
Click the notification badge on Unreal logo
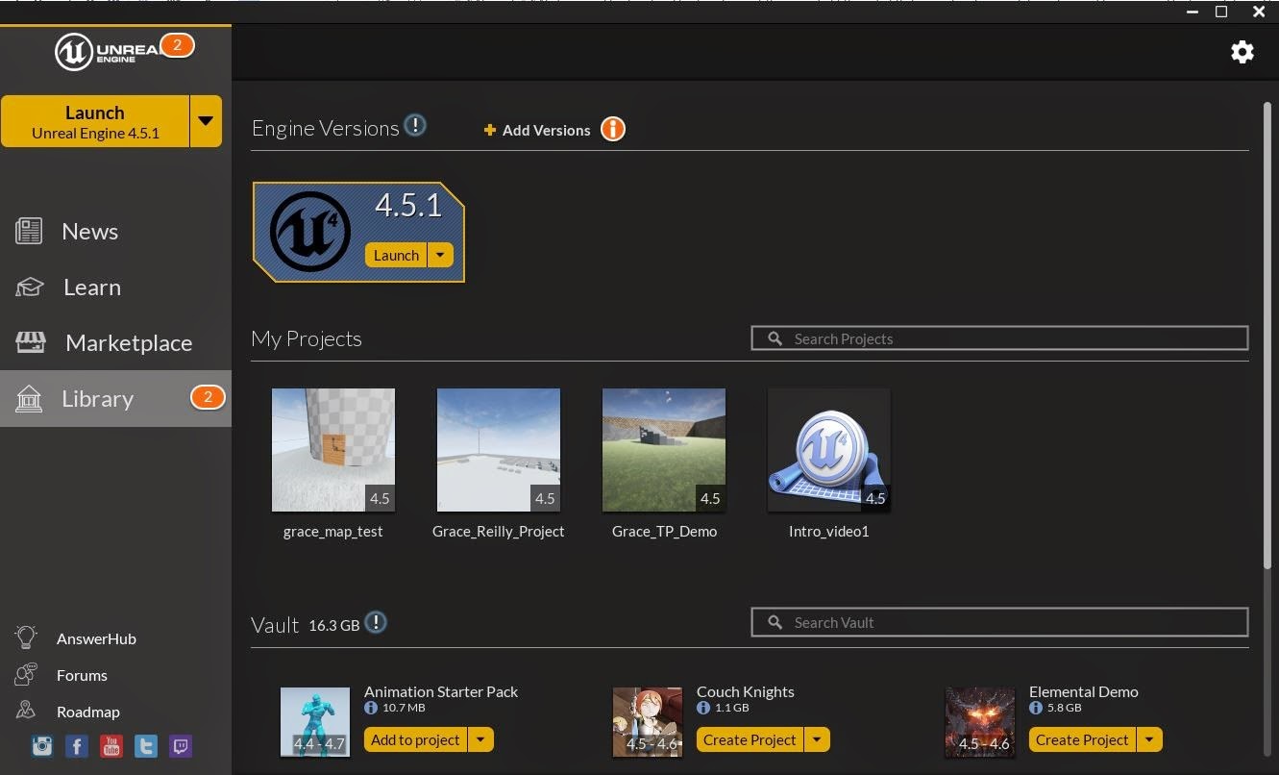tap(178, 45)
